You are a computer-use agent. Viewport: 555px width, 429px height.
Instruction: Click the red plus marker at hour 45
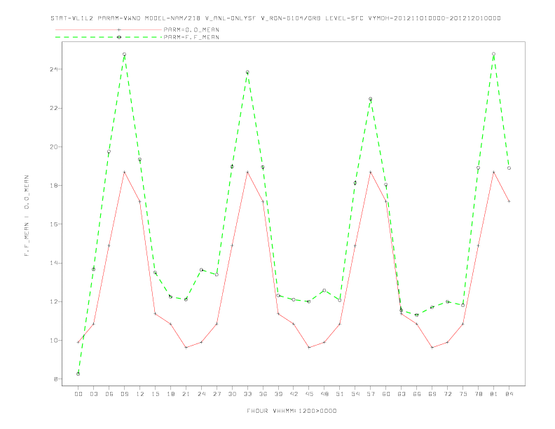coord(309,348)
